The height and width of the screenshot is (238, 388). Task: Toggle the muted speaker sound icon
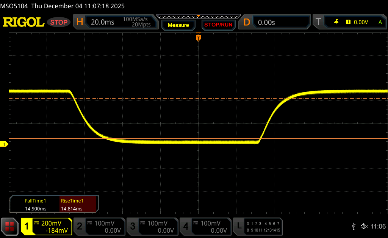click(364, 226)
